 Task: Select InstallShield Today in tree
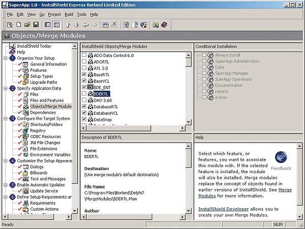coord(34,46)
